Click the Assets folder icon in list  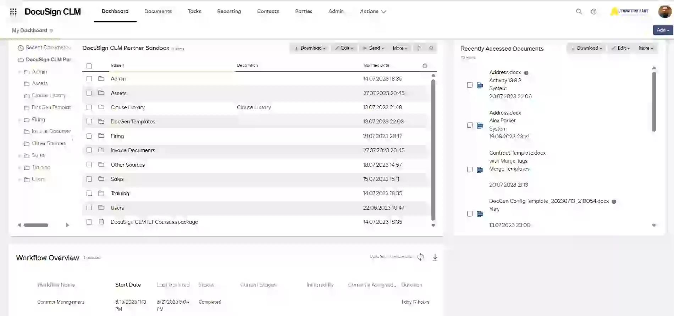[x=101, y=93]
